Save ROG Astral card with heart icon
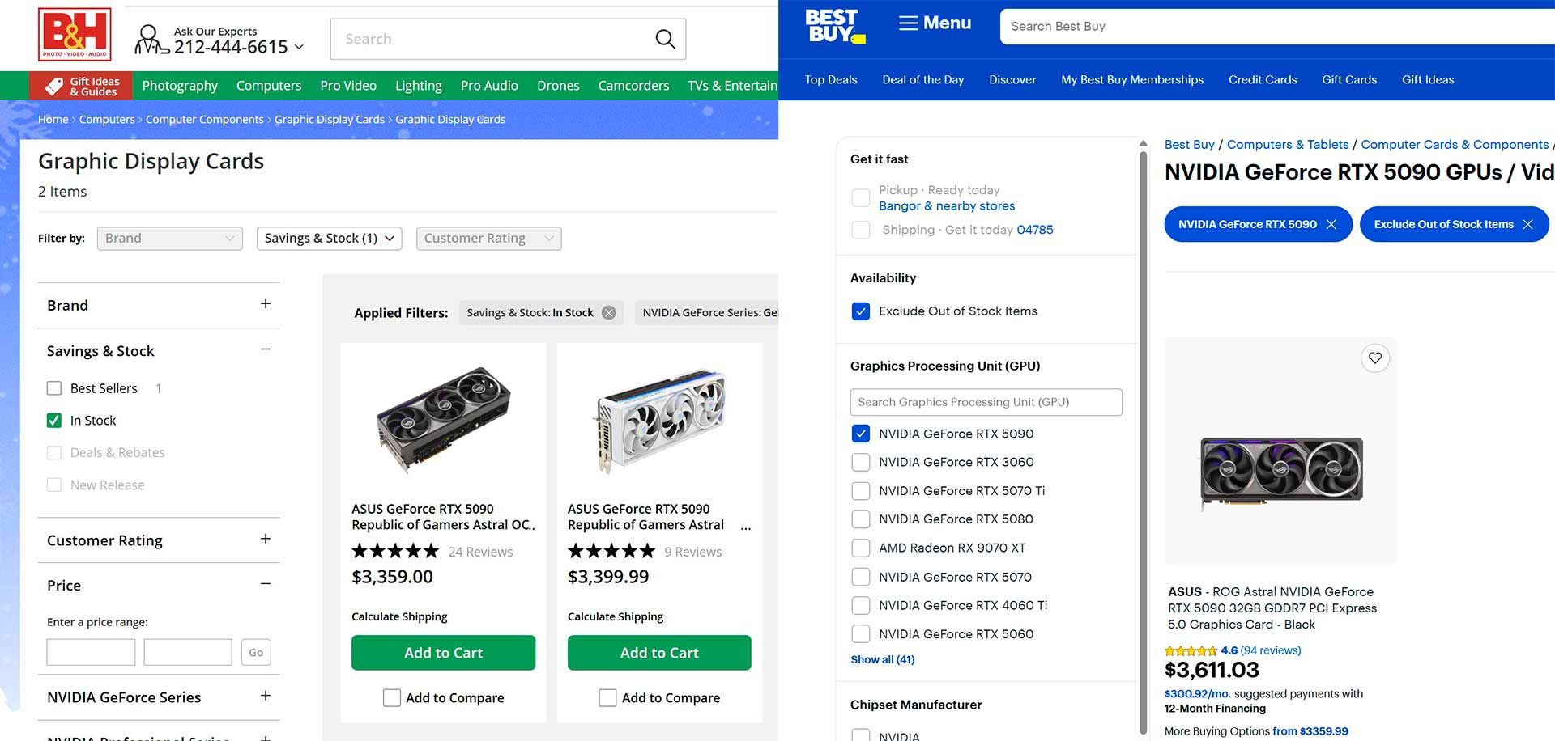Screen dimensions: 1555x741 pos(1374,358)
